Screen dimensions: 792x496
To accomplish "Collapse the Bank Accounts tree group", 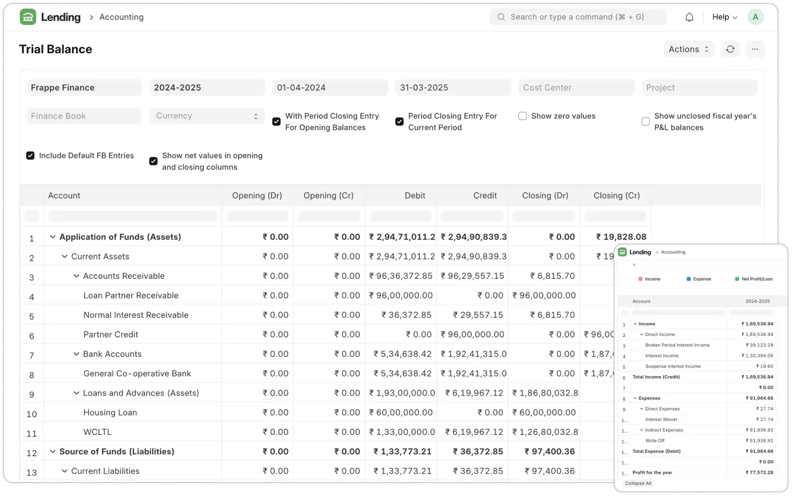I will tap(77, 354).
